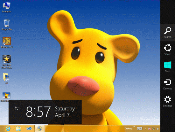Open the Devices charm
Screen dimensions: 175x132
[167, 84]
